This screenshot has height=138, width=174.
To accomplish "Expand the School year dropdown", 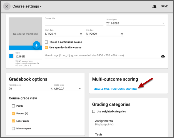I will click(135, 23).
